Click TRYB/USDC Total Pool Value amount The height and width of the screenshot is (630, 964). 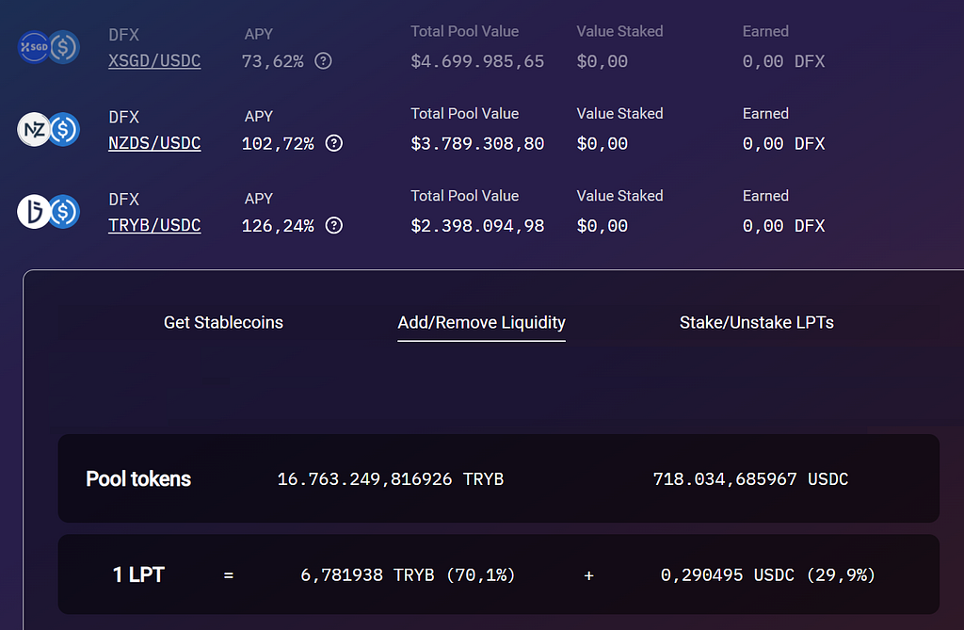click(477, 226)
